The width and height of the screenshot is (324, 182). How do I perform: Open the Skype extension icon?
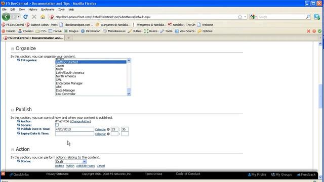[317, 17]
